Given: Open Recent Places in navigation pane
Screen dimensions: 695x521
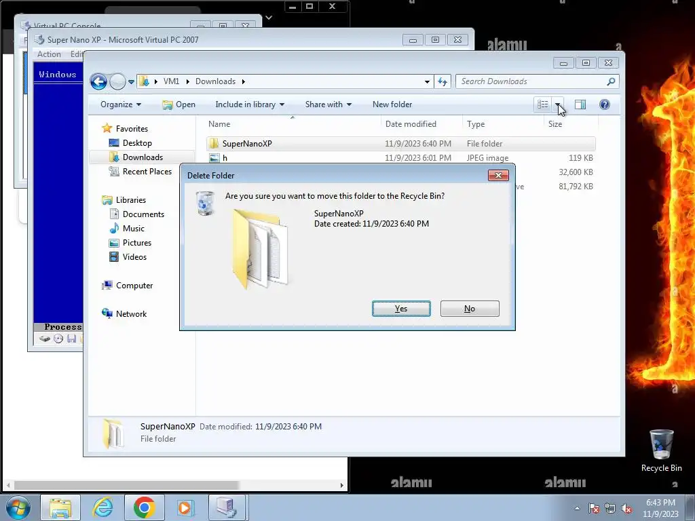Looking at the screenshot, I should pos(140,172).
